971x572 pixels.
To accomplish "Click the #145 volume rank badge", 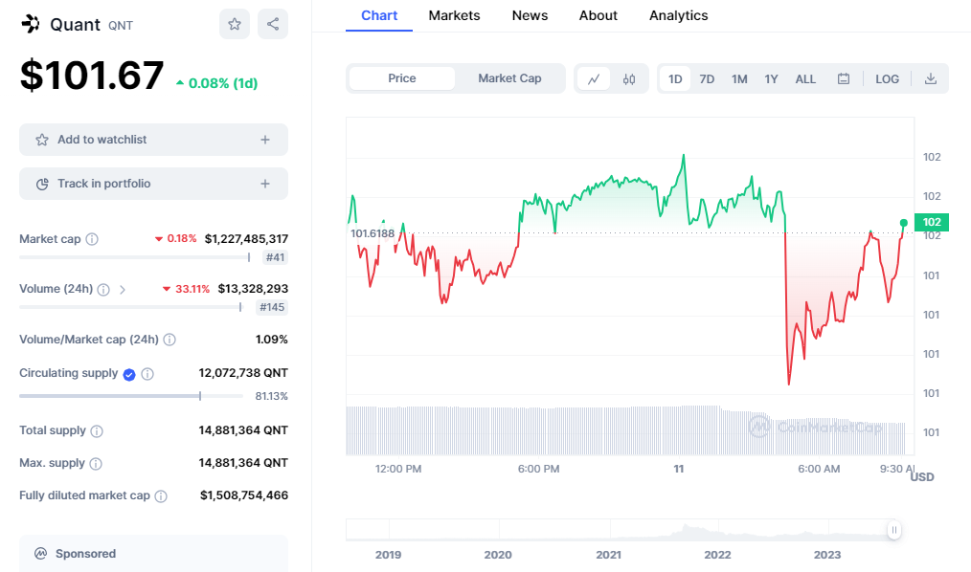I will click(272, 307).
